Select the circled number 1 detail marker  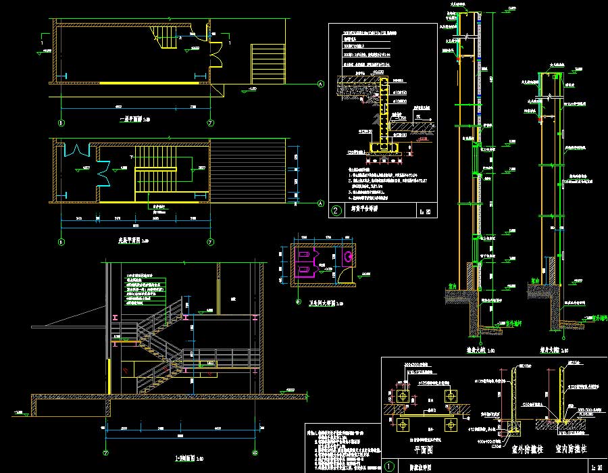click(x=389, y=466)
